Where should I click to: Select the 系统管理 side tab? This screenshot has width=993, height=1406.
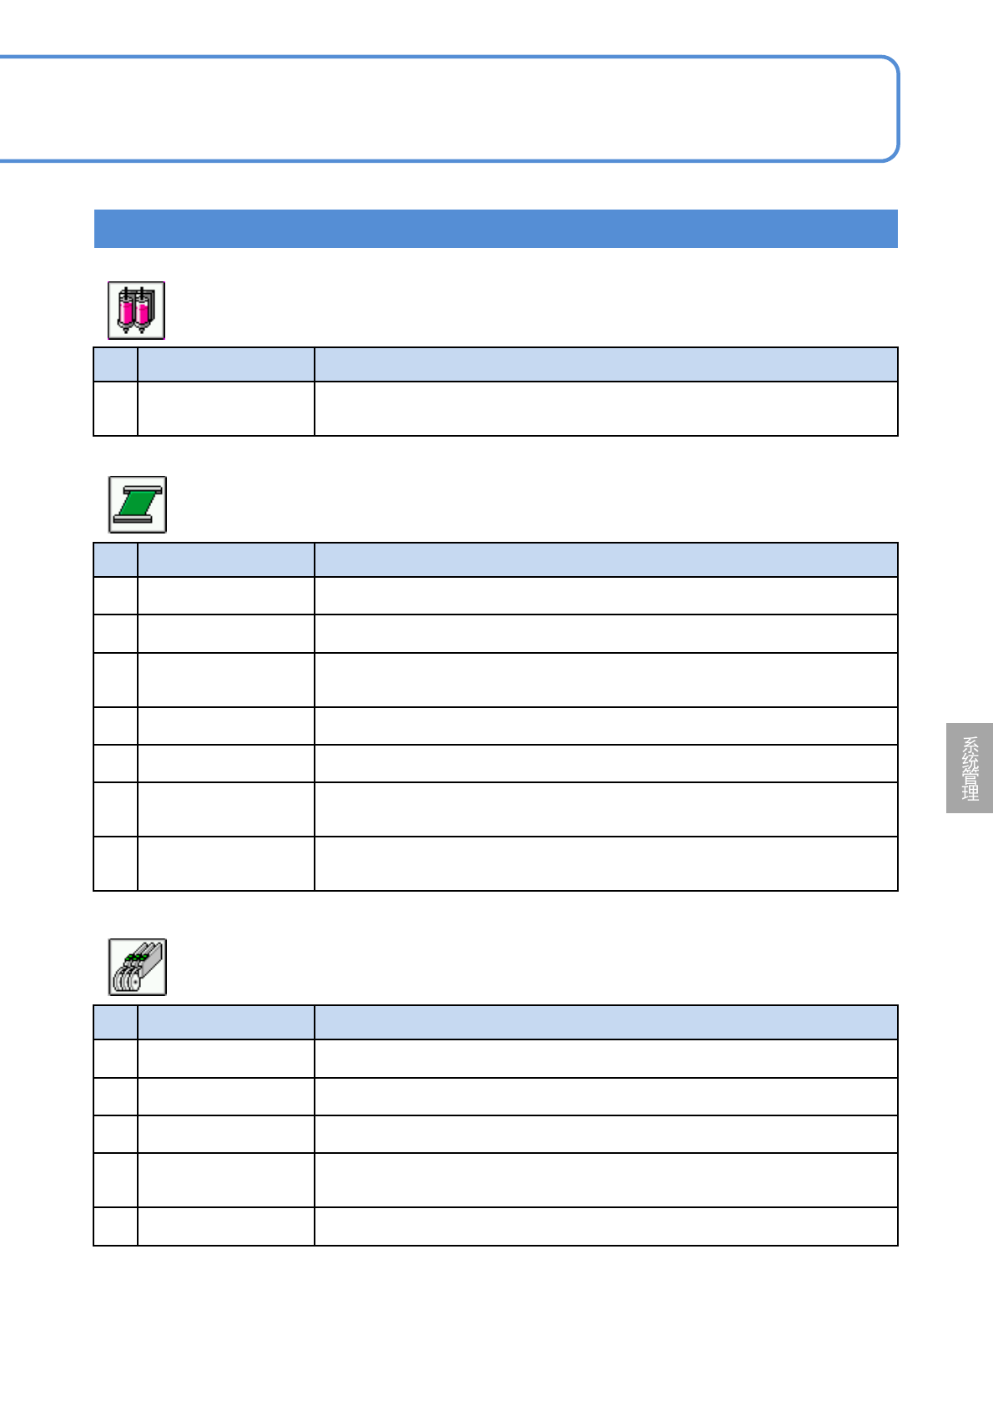click(x=970, y=768)
